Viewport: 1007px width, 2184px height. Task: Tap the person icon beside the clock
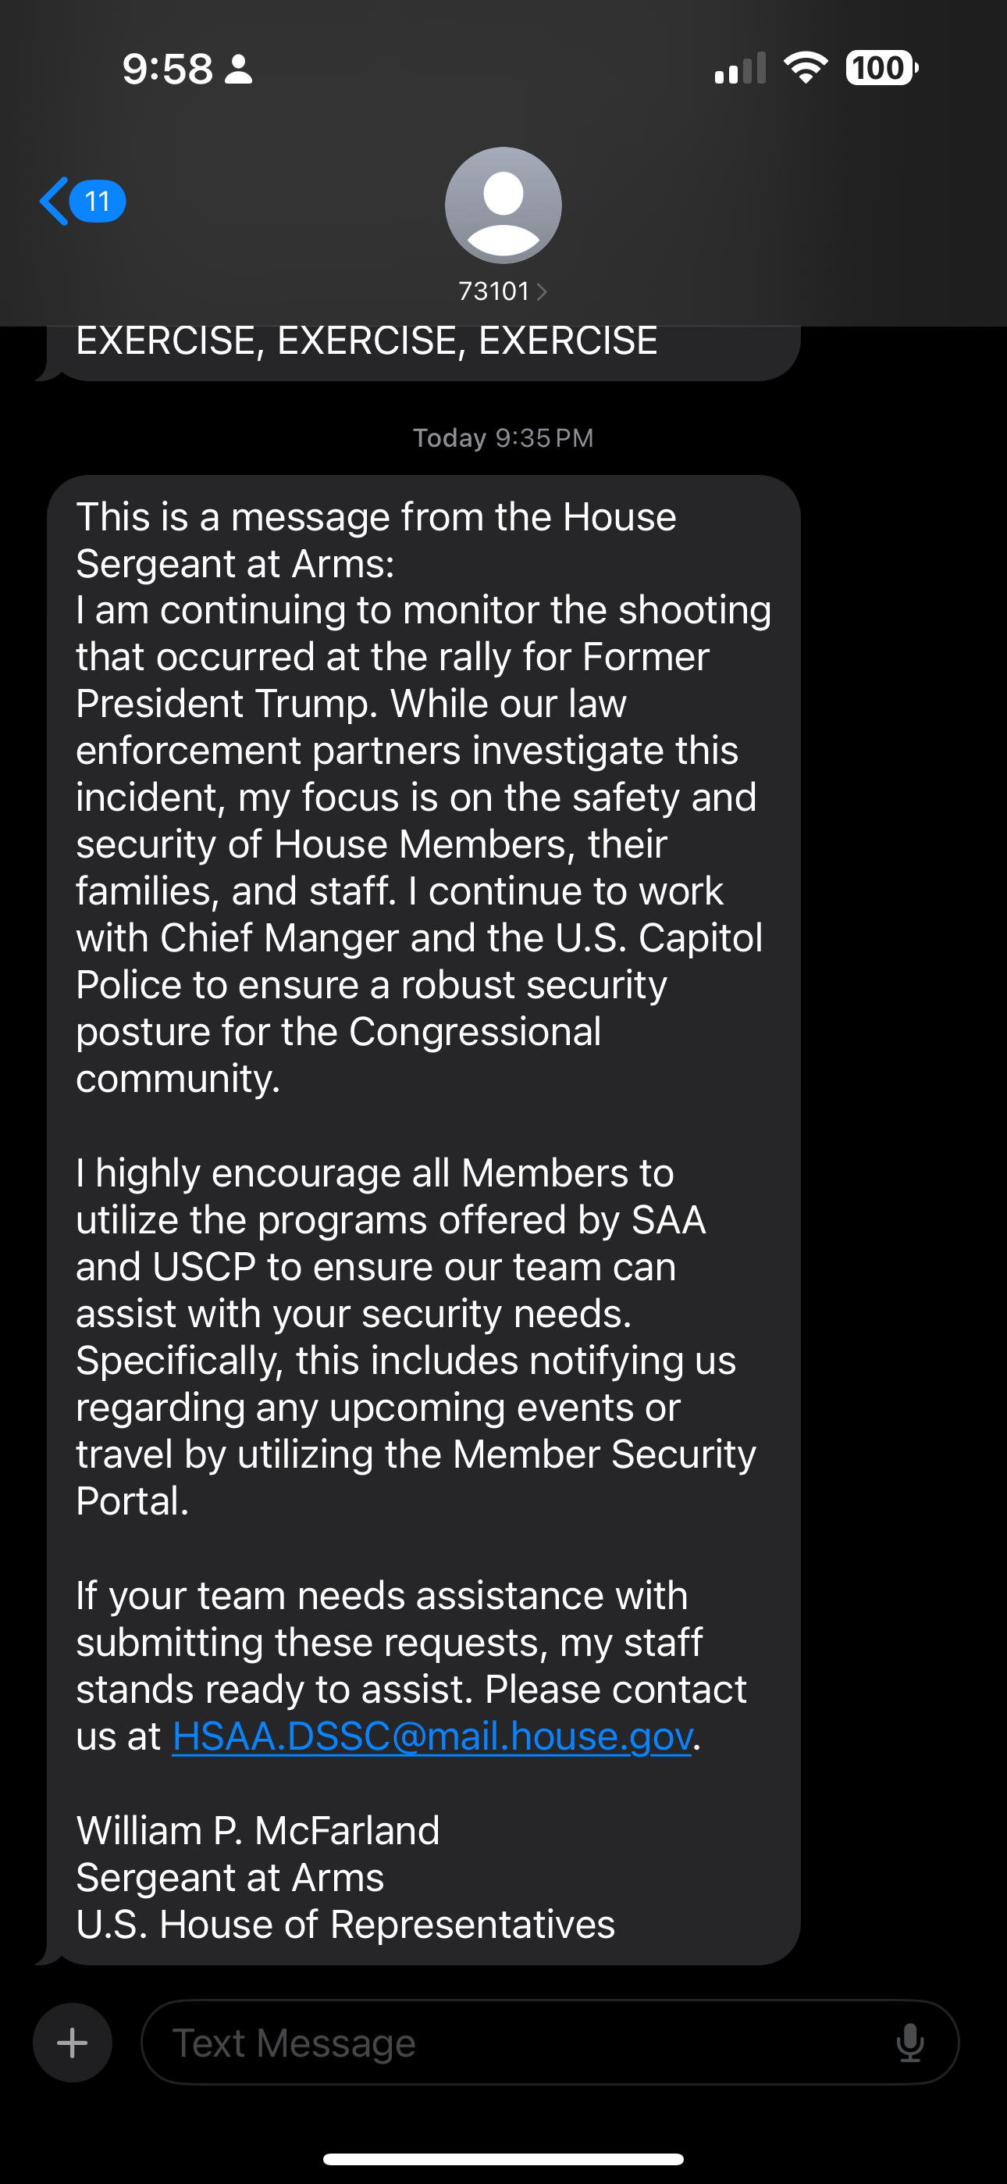pos(238,70)
